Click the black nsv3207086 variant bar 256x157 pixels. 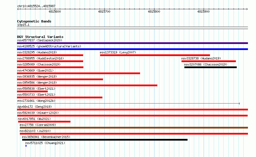(211, 67)
